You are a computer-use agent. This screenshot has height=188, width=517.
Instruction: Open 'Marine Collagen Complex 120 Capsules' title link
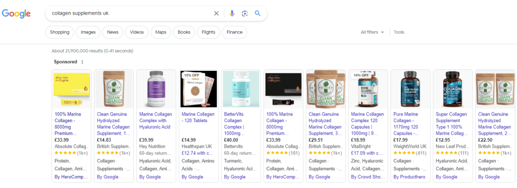368,124
